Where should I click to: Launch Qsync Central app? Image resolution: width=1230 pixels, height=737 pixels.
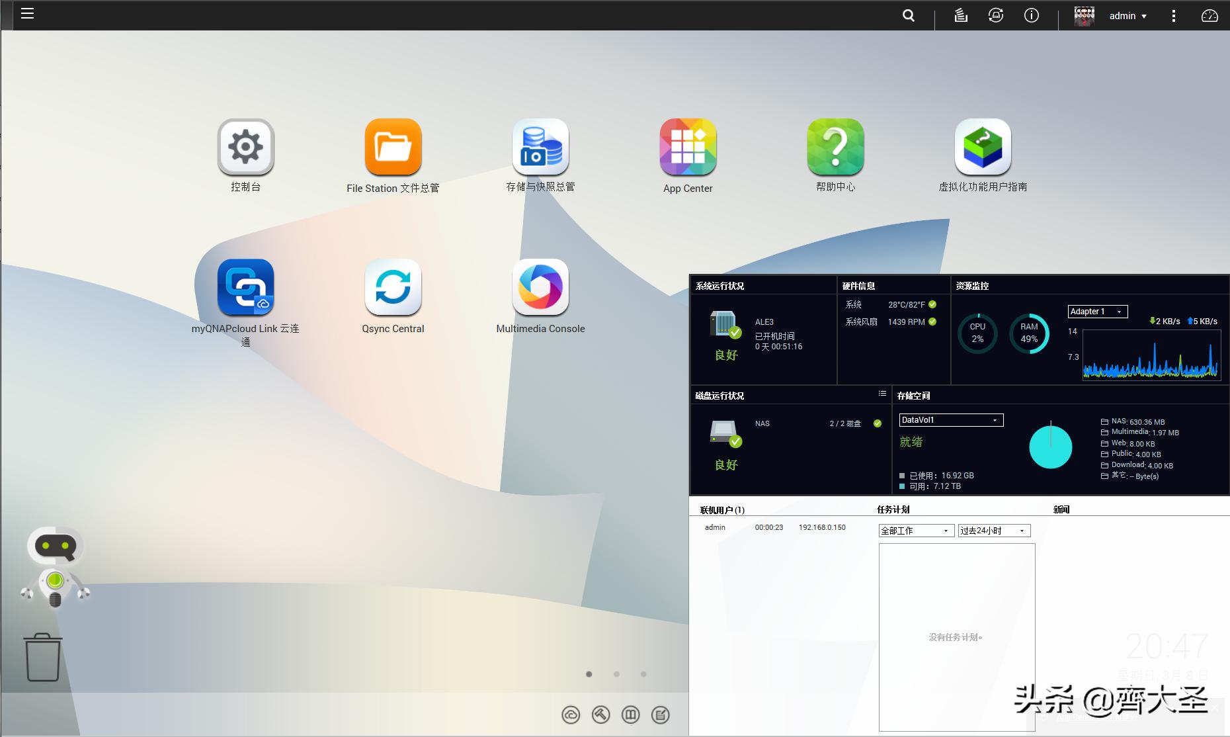pos(393,287)
